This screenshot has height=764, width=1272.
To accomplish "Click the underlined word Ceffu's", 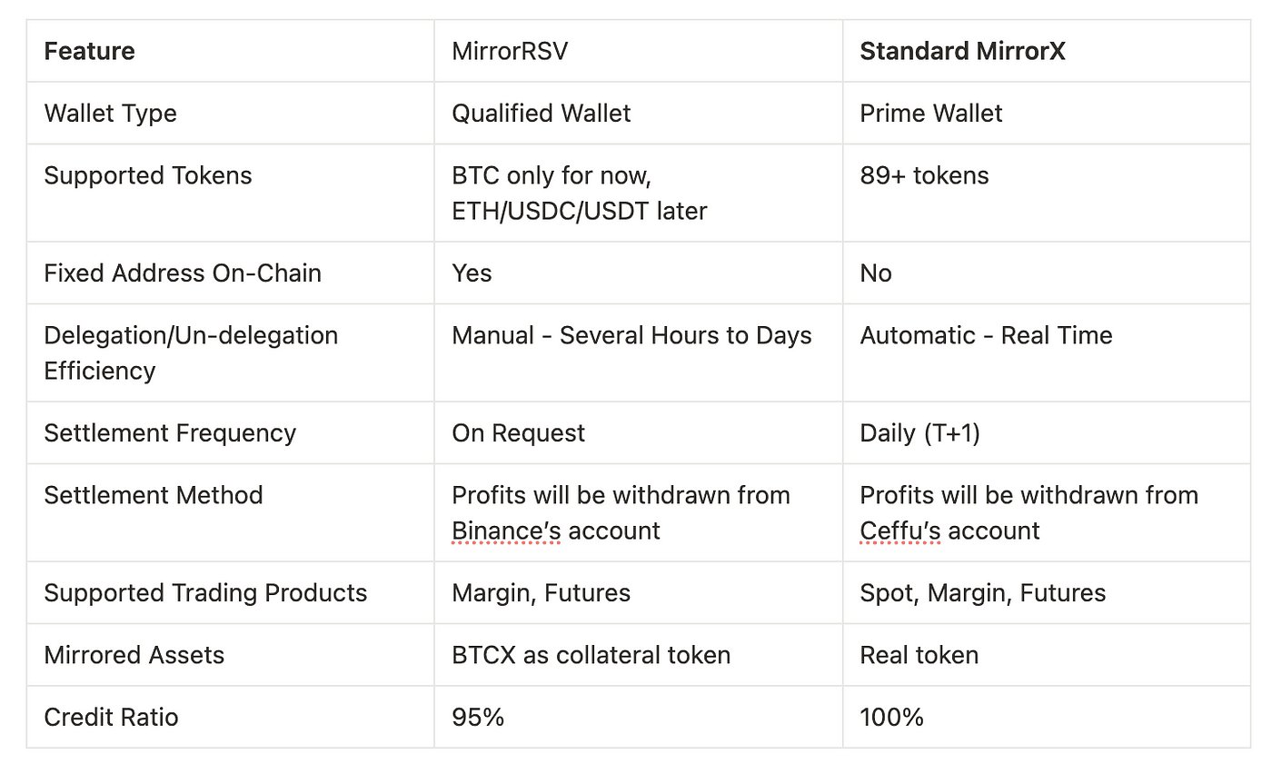I will (899, 531).
